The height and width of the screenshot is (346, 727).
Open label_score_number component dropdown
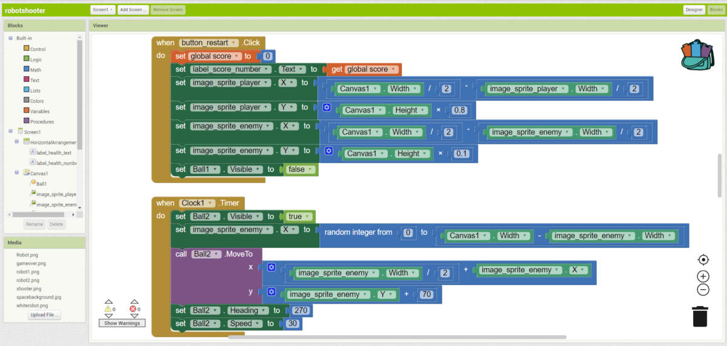click(x=230, y=69)
